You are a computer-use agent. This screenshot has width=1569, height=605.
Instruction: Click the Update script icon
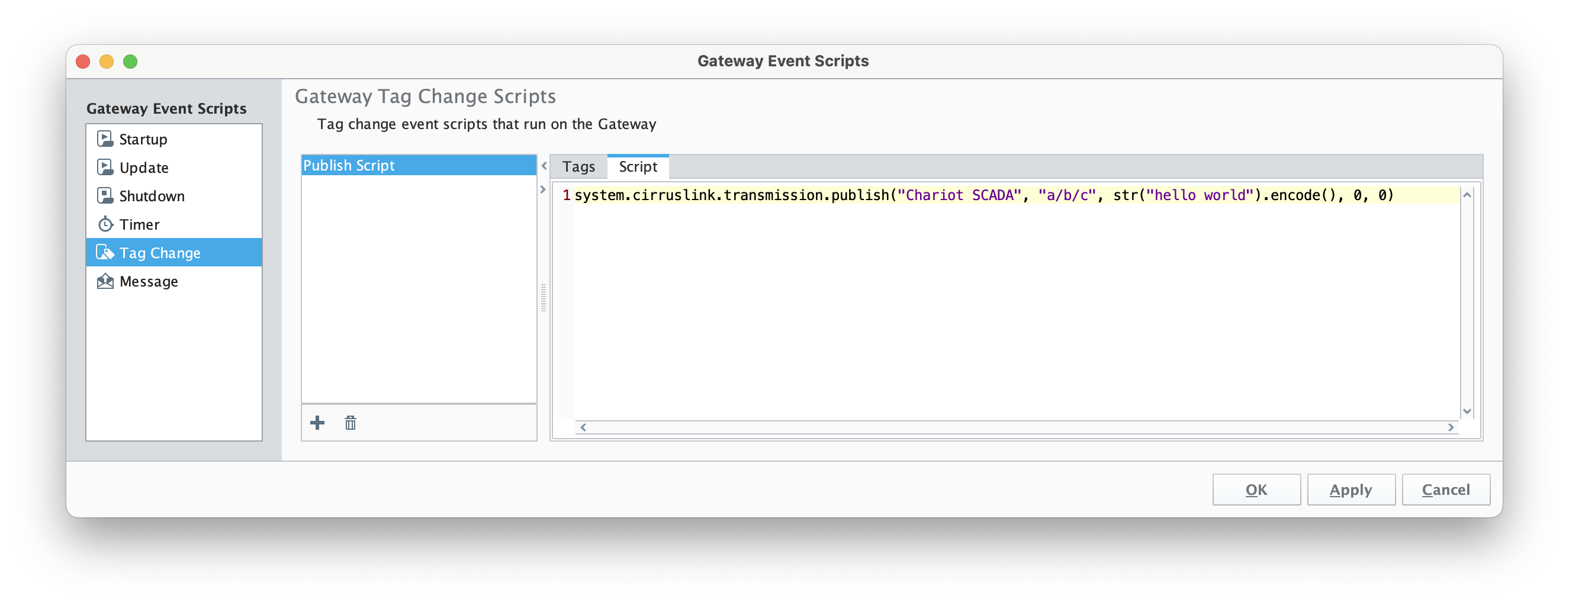(105, 167)
